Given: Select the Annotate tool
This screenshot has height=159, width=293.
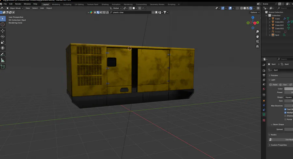Looking at the screenshot, I should (x=3, y=55).
